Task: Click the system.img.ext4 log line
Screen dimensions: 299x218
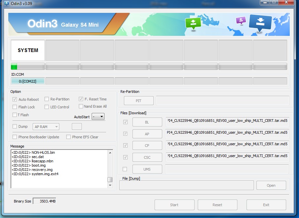Action: (x=35, y=174)
